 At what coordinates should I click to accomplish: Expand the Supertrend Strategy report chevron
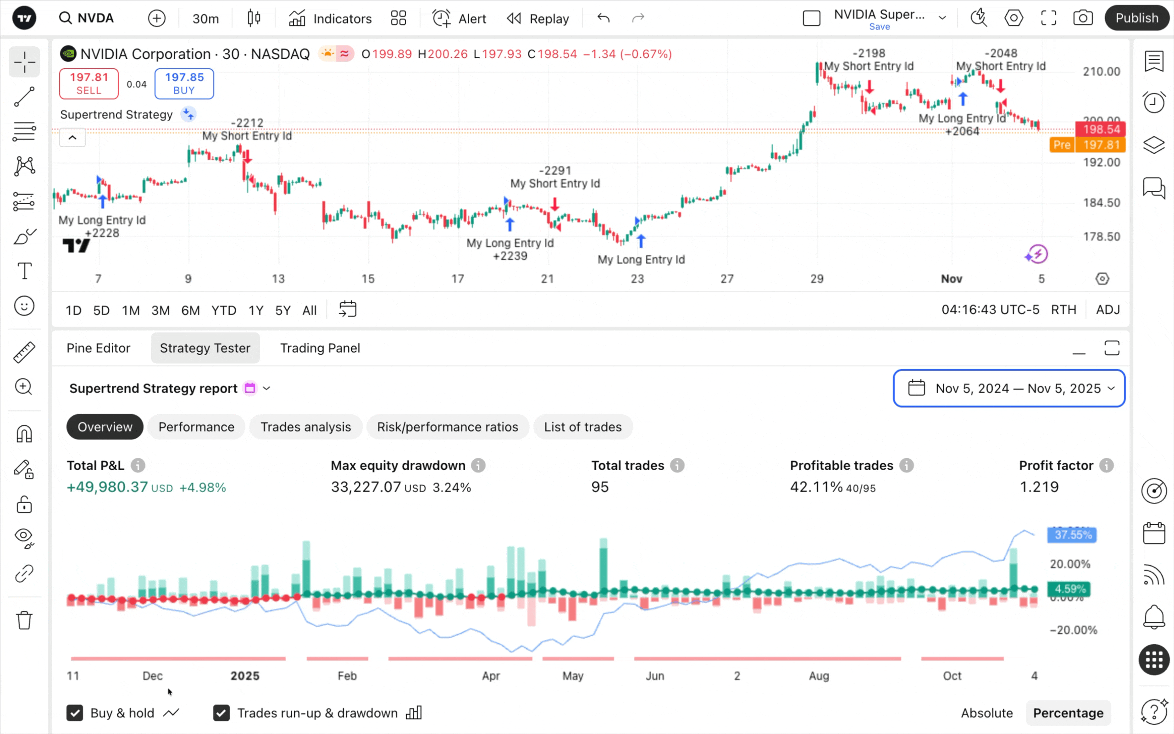266,389
